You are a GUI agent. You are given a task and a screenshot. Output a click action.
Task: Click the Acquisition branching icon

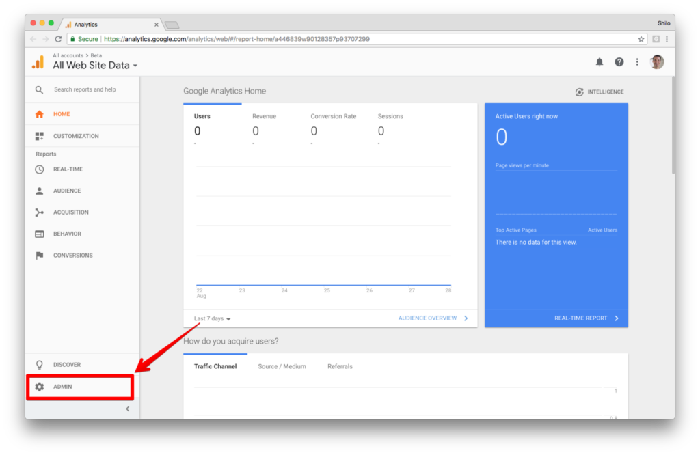coord(39,212)
